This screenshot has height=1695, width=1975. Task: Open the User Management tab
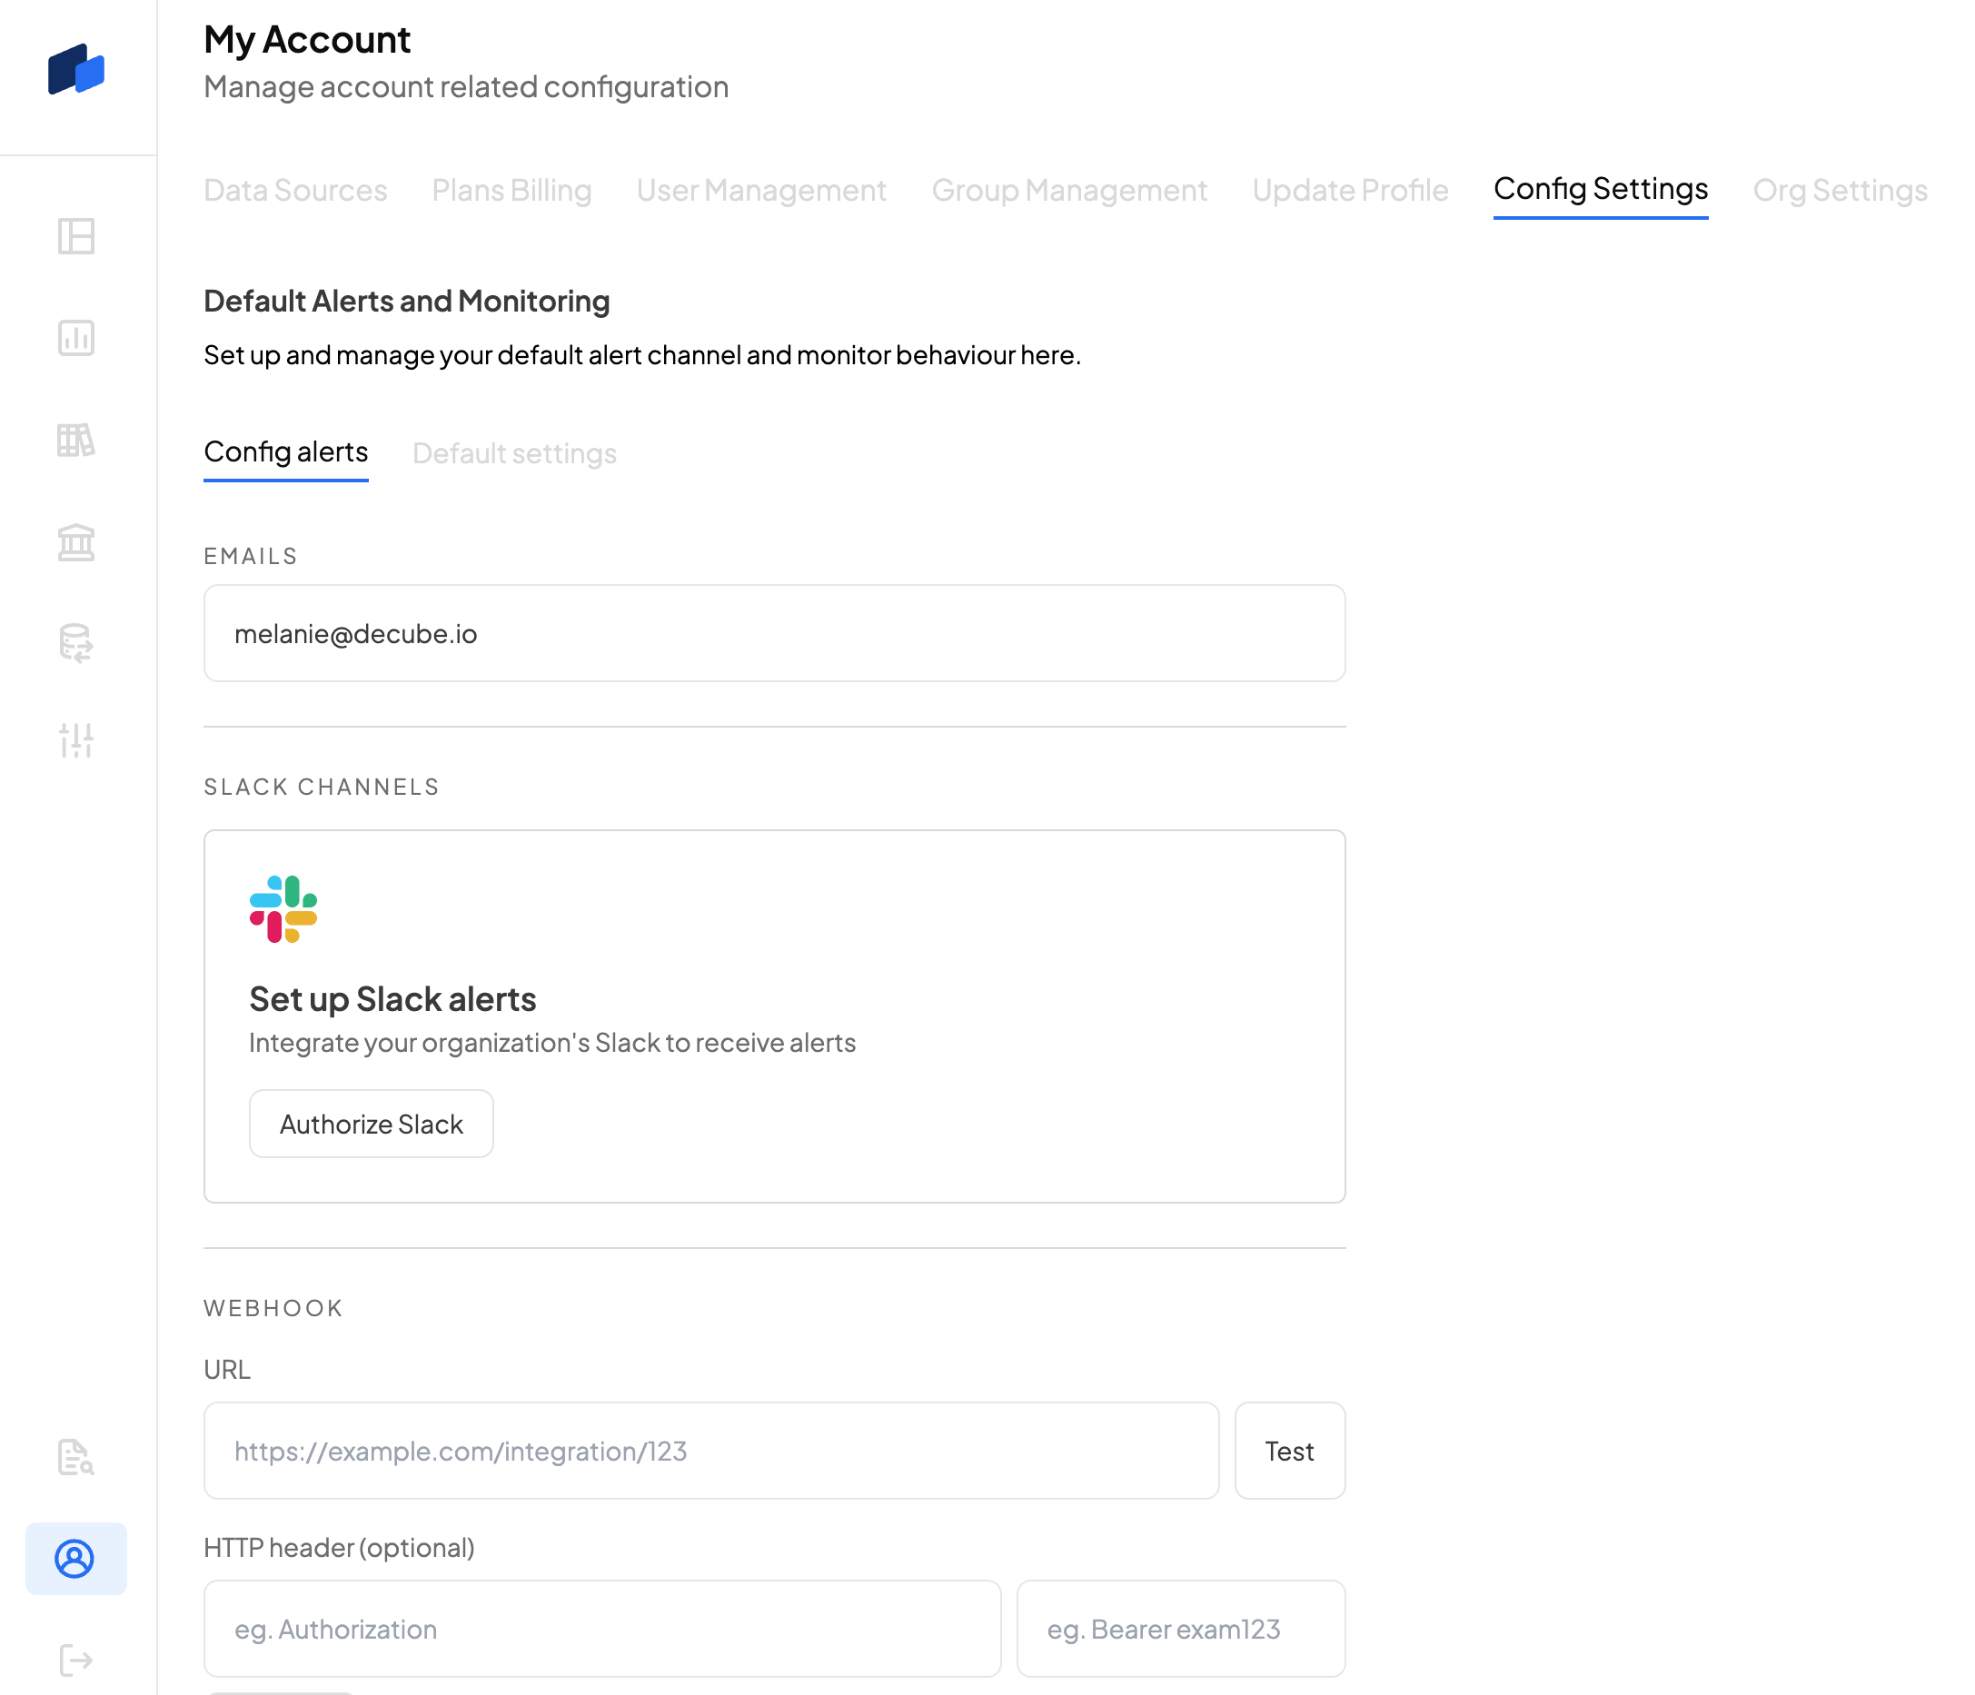[x=761, y=191]
